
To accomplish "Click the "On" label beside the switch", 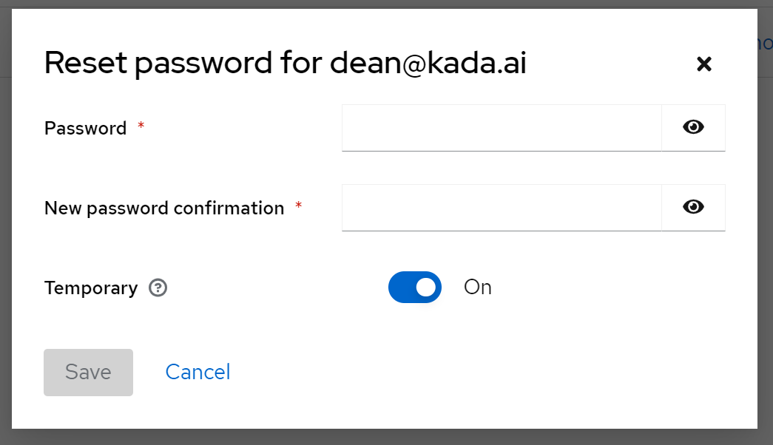I will [x=478, y=288].
